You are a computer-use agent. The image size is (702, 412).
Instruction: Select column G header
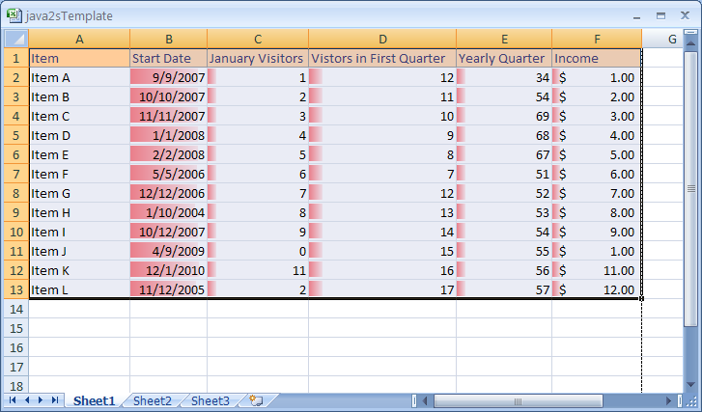pos(662,39)
